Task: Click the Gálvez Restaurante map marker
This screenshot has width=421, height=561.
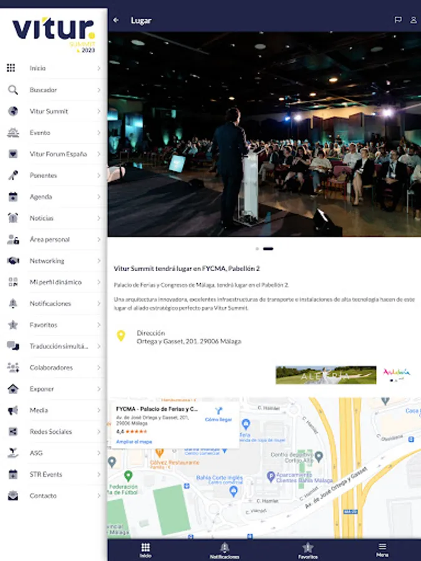Action: click(159, 453)
